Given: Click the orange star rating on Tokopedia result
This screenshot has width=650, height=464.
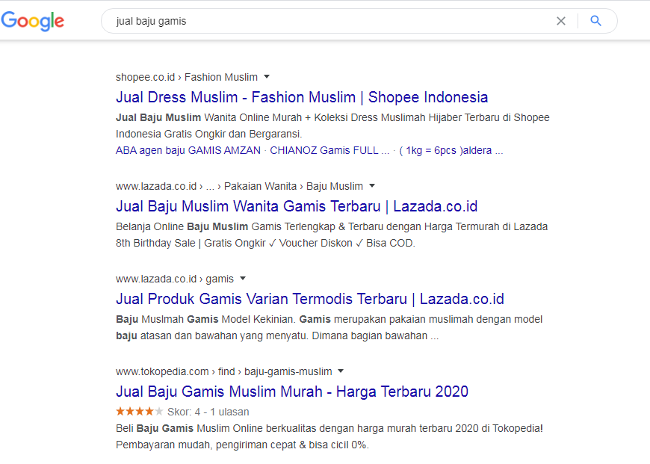Looking at the screenshot, I should click(140, 412).
